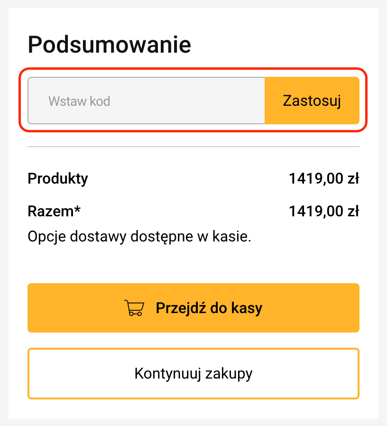Select the 1419,00 zł products price
This screenshot has width=387, height=426.
coord(324,179)
